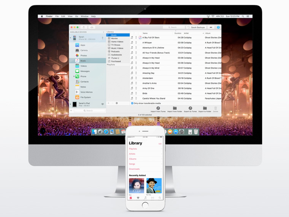
Task: Open the View menu
Action: coord(70,16)
